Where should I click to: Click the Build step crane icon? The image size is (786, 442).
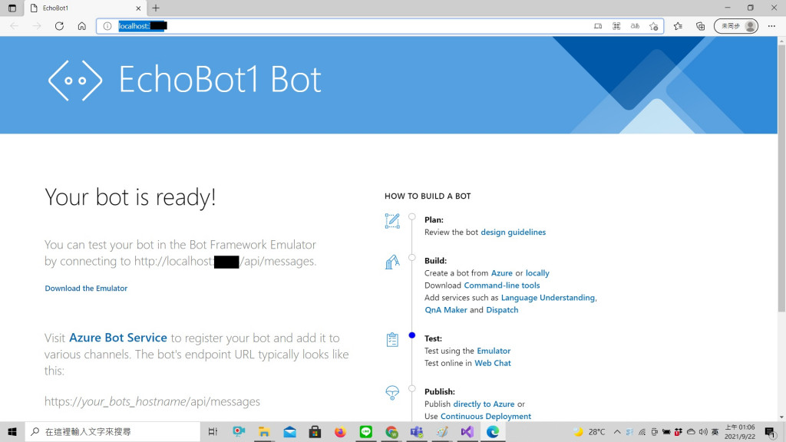(x=392, y=262)
